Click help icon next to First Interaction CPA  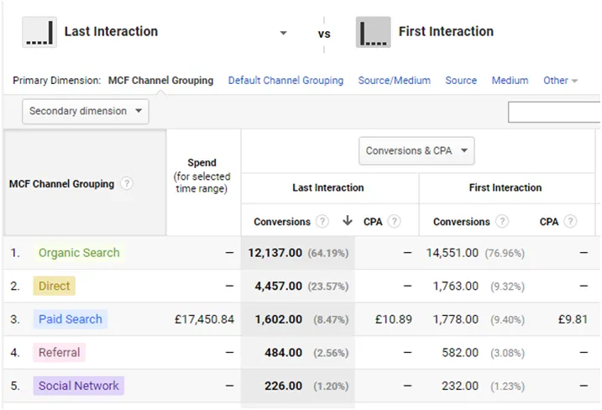click(571, 222)
